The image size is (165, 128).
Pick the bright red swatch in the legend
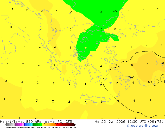pyautogui.click(x=57, y=125)
